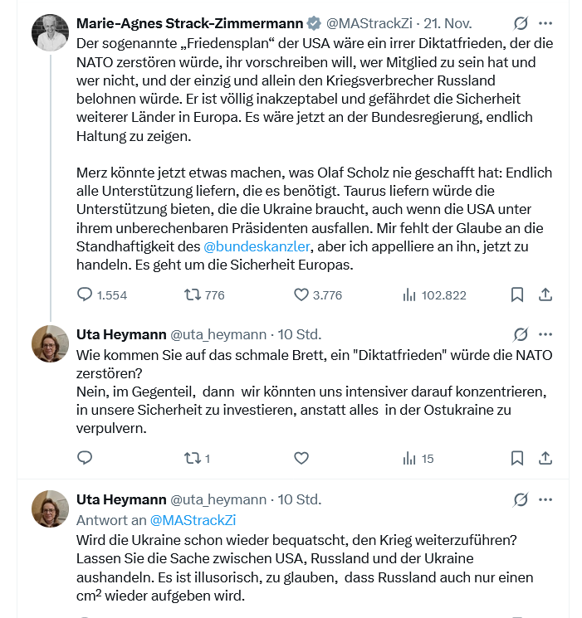Viewport: 582px width, 618px height.
Task: Reply to Strack-Zimmermann's main post
Action: tap(85, 294)
